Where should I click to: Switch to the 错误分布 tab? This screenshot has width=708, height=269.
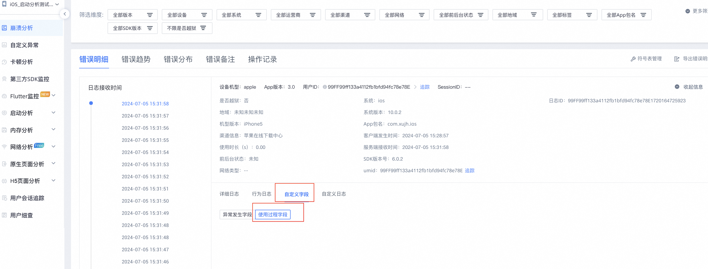click(178, 59)
